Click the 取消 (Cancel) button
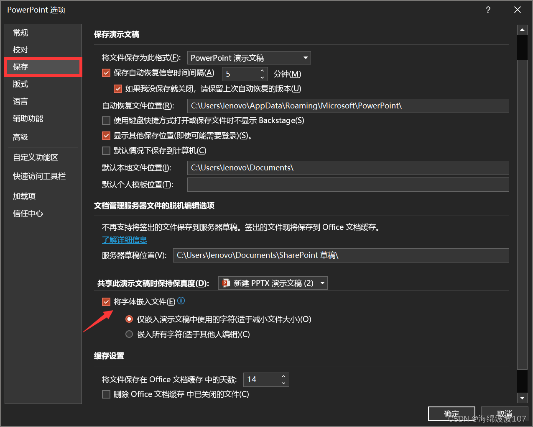 (505, 414)
